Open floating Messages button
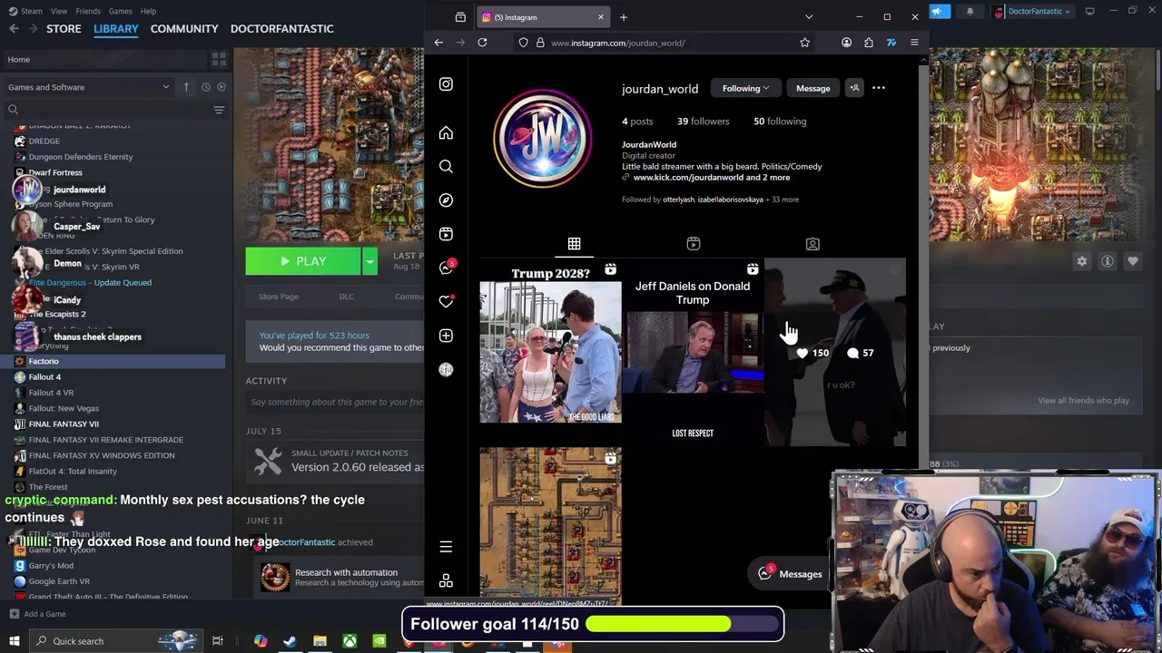 [x=791, y=574]
